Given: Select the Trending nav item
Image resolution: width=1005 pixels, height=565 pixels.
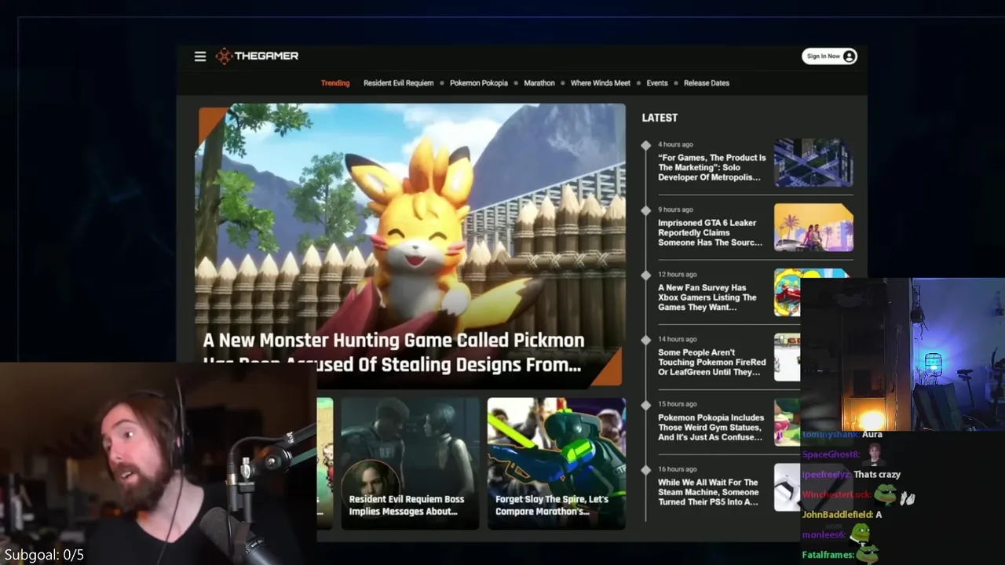Looking at the screenshot, I should pos(335,83).
